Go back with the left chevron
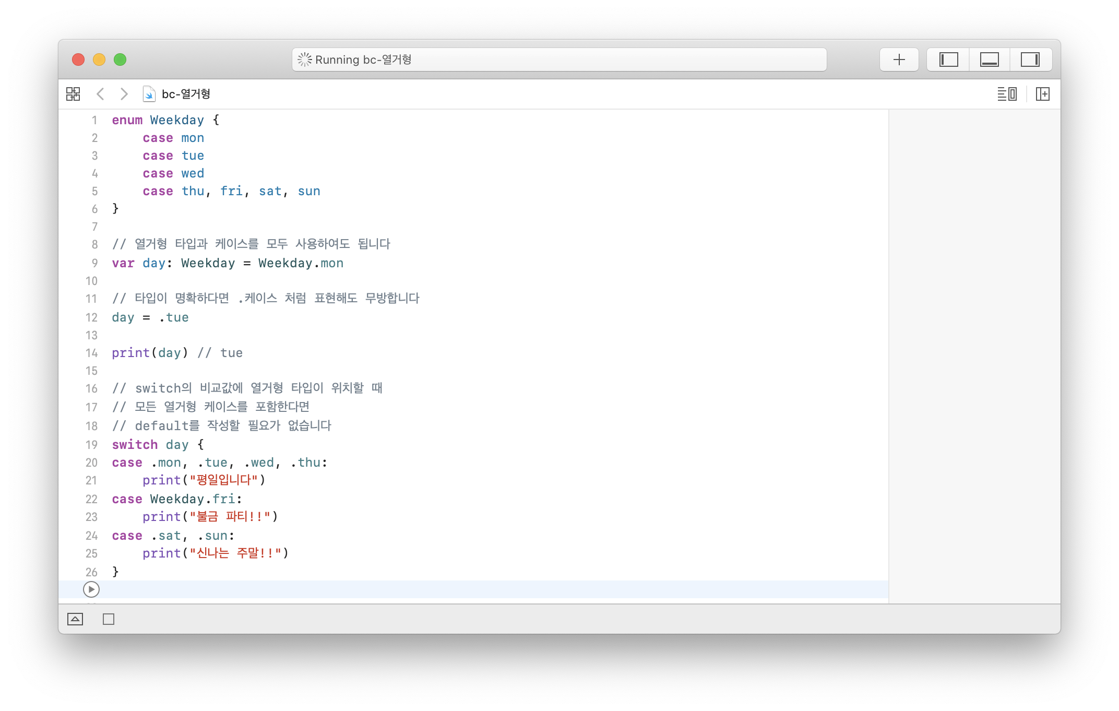Viewport: 1119px width, 711px height. click(101, 94)
